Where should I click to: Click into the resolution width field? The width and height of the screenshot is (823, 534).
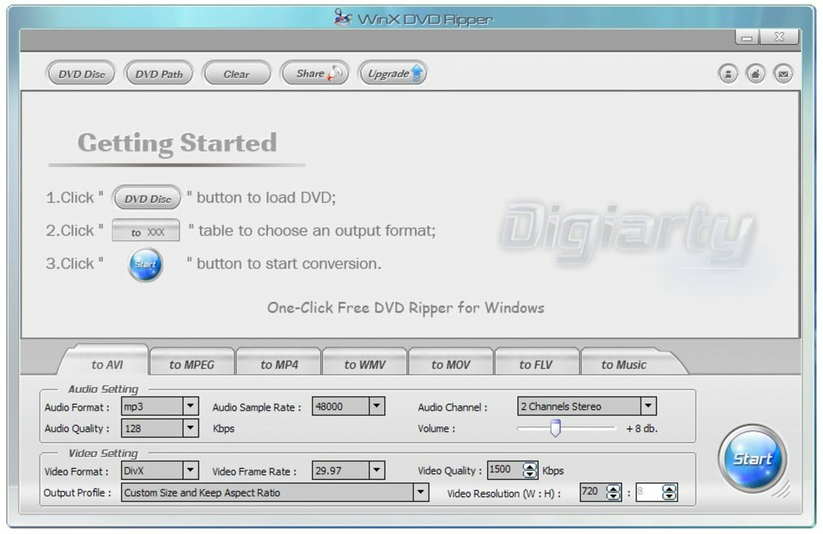click(593, 493)
